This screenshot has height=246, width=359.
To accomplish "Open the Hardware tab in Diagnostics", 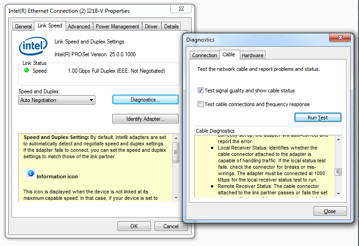I will click(x=253, y=55).
